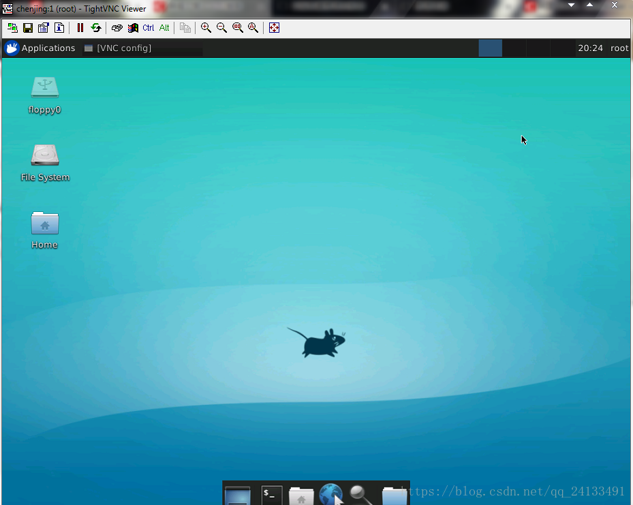Select the File System desktop icon
This screenshot has width=633, height=505.
[x=45, y=163]
